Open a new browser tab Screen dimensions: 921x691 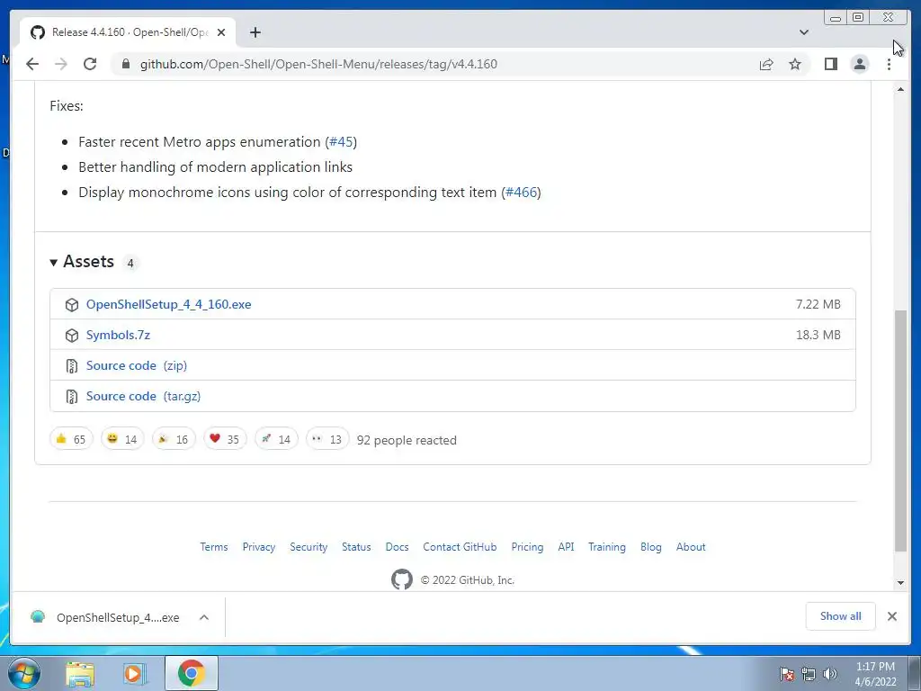255,32
